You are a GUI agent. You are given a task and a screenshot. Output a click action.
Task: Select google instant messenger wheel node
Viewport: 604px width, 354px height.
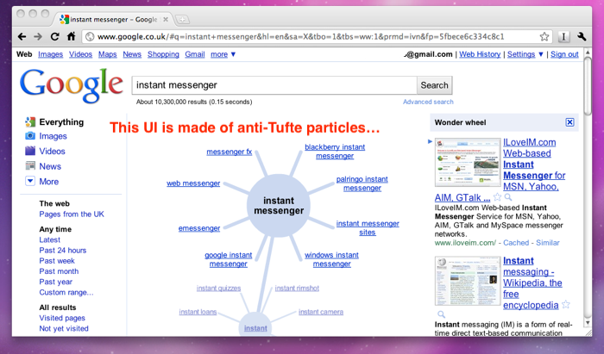click(229, 259)
